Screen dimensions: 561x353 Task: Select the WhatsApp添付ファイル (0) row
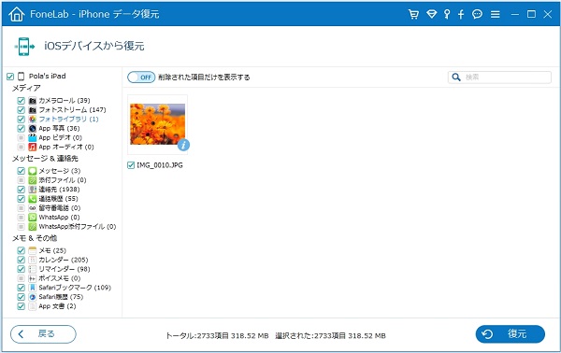coord(66,227)
